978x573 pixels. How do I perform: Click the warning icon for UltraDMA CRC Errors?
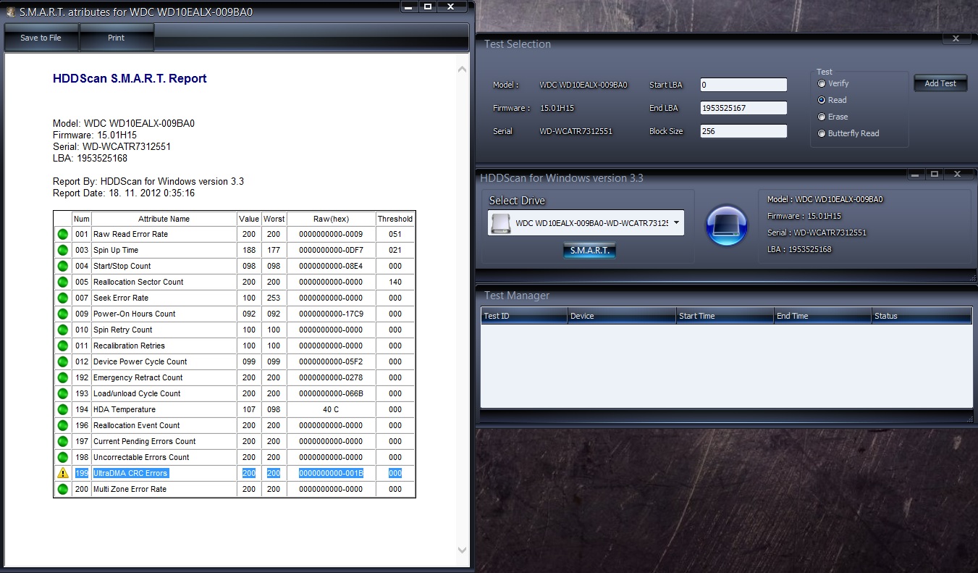[x=63, y=473]
